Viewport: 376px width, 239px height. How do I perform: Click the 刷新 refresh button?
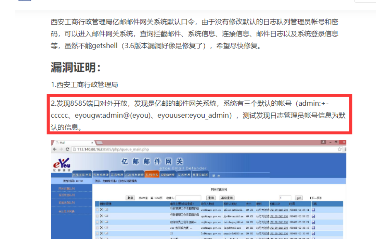130,198
